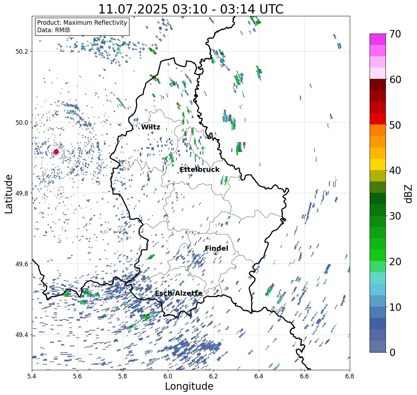
Task: Click the colorbar tick label 0
Action: click(392, 353)
